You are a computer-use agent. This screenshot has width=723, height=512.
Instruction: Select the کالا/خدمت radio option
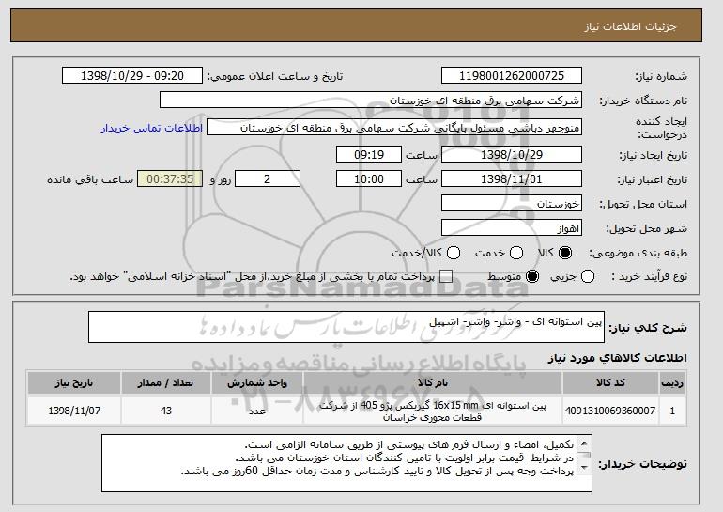(454, 253)
